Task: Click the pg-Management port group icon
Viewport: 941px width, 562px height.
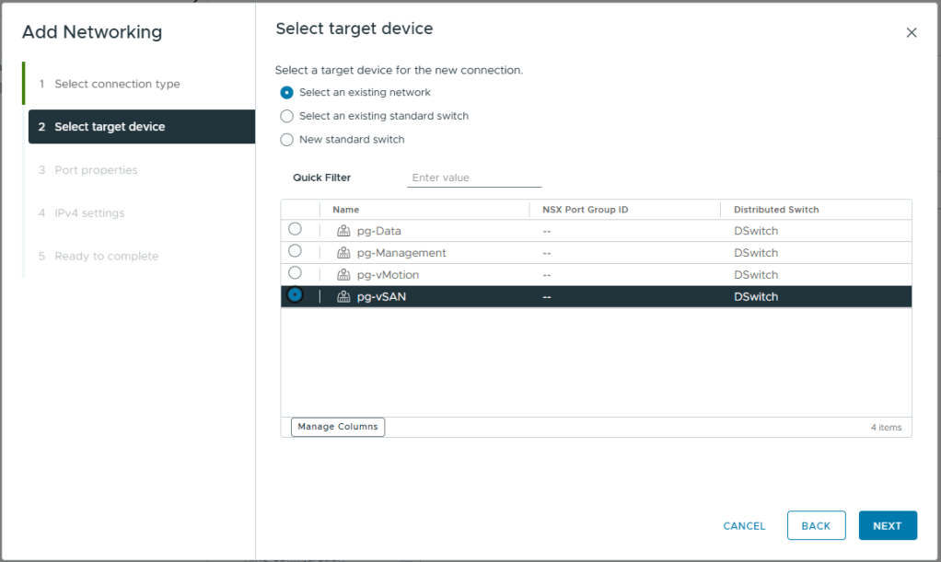Action: tap(344, 253)
